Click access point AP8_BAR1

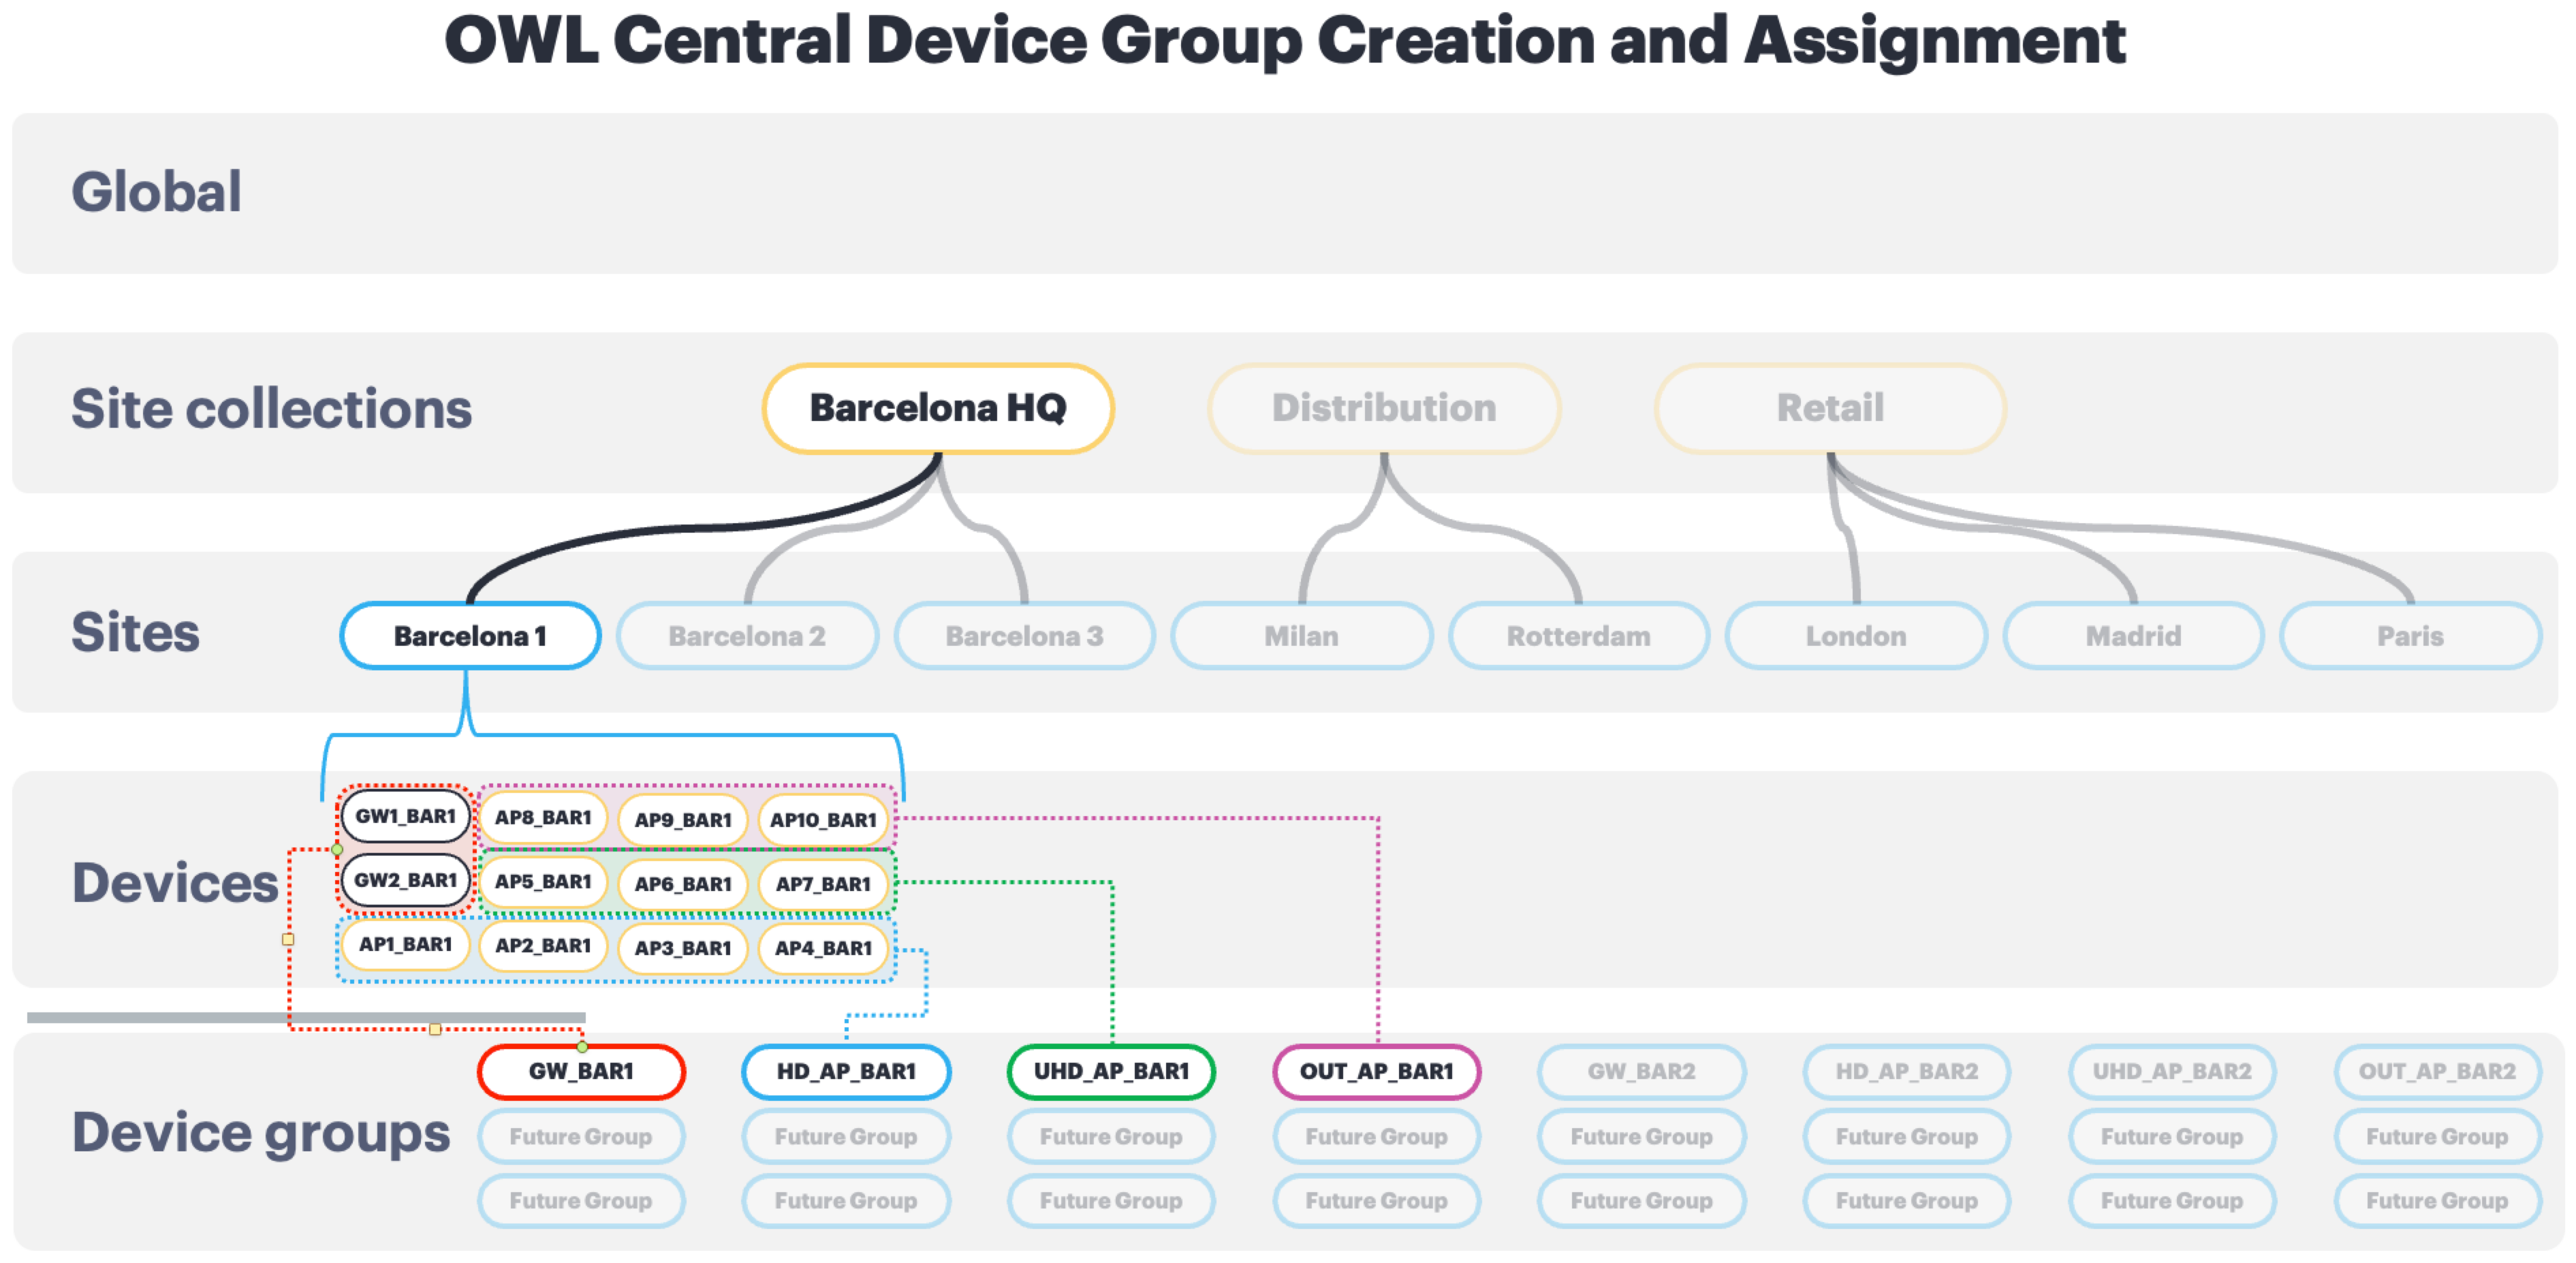(543, 818)
